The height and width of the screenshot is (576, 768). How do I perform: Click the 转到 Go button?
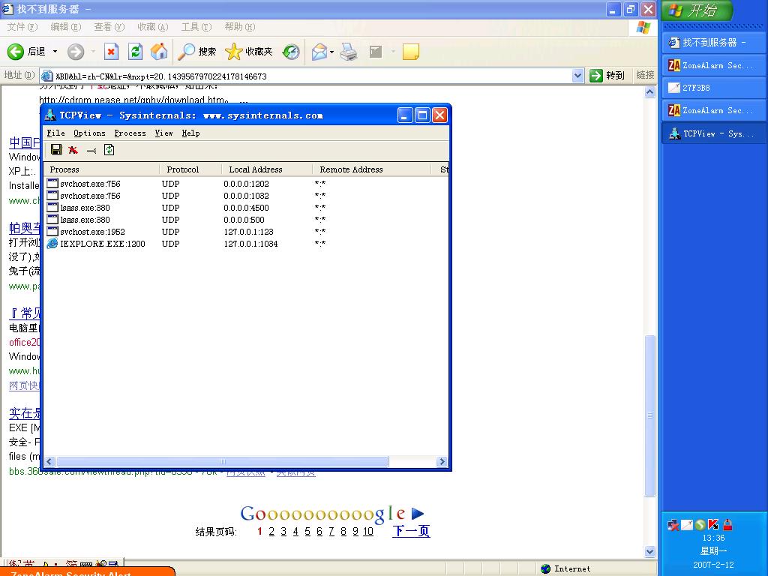click(607, 76)
